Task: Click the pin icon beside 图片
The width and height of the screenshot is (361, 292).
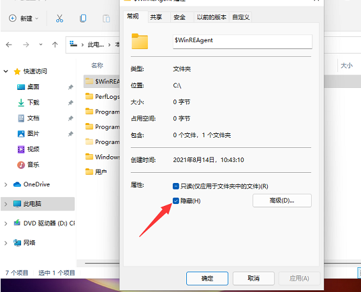Action: tap(70, 134)
